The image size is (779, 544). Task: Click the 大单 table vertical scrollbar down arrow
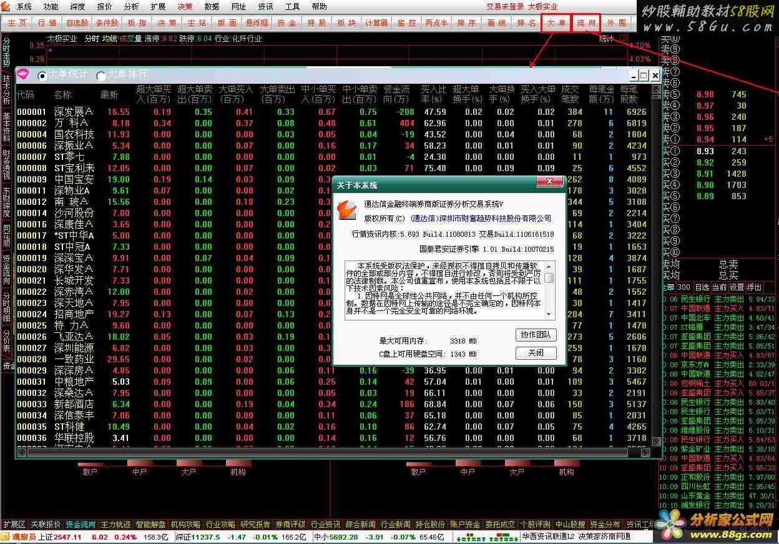coord(656,442)
